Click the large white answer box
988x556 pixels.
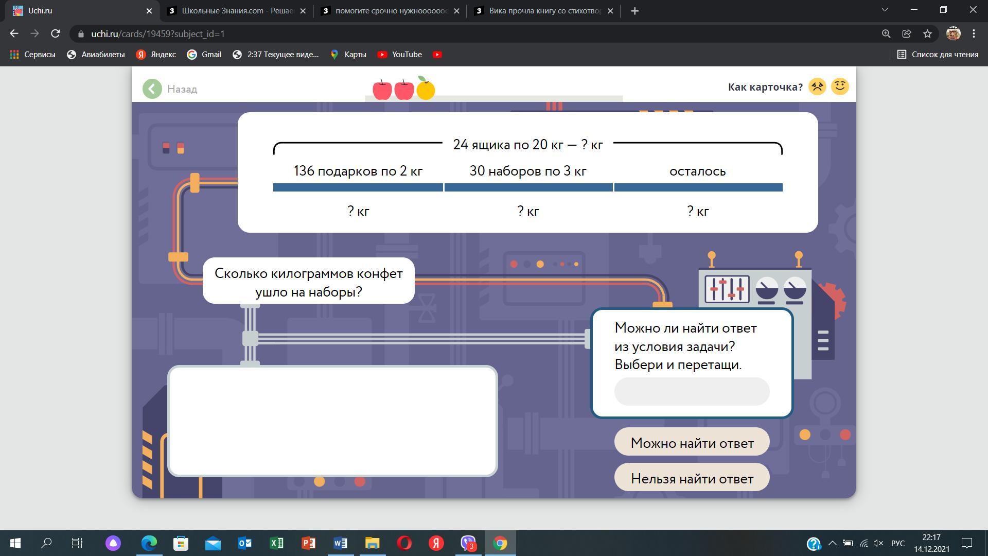[x=332, y=421]
